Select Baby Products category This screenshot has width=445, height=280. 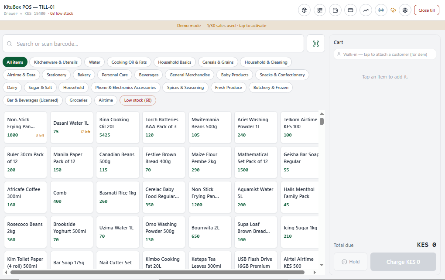(x=235, y=75)
